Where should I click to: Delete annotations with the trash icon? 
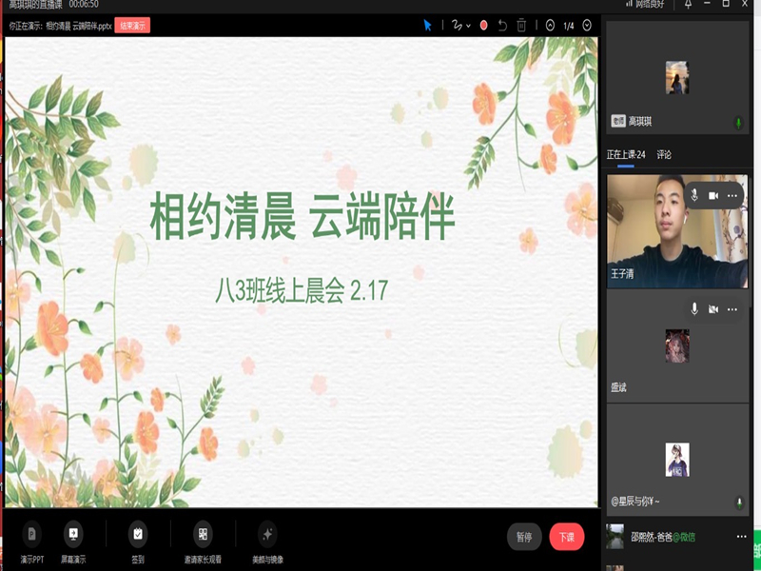(x=521, y=26)
